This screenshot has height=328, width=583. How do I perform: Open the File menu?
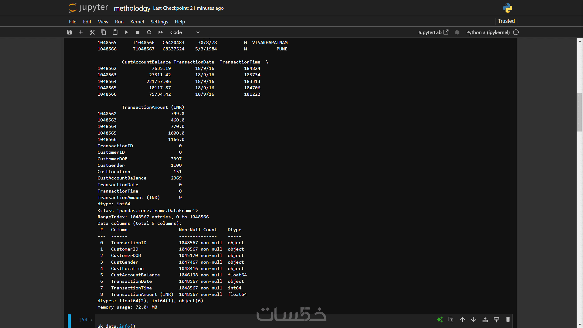(x=73, y=22)
